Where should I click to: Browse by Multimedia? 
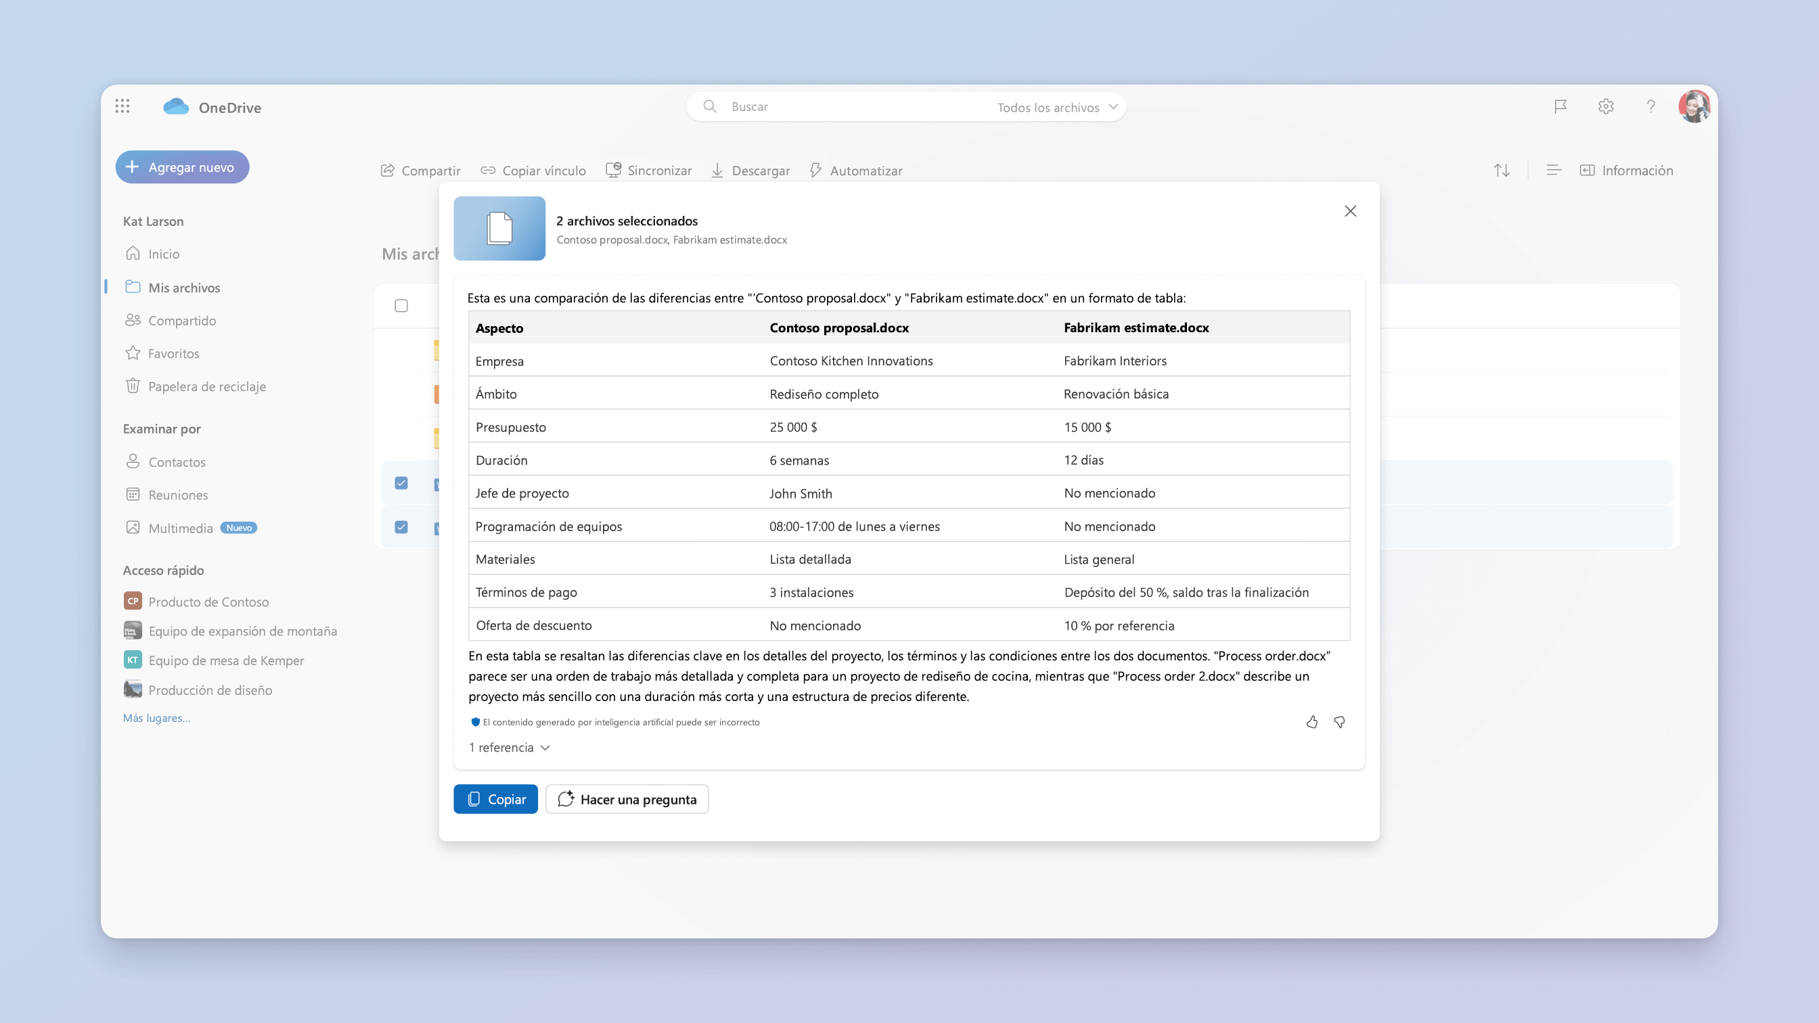(169, 528)
